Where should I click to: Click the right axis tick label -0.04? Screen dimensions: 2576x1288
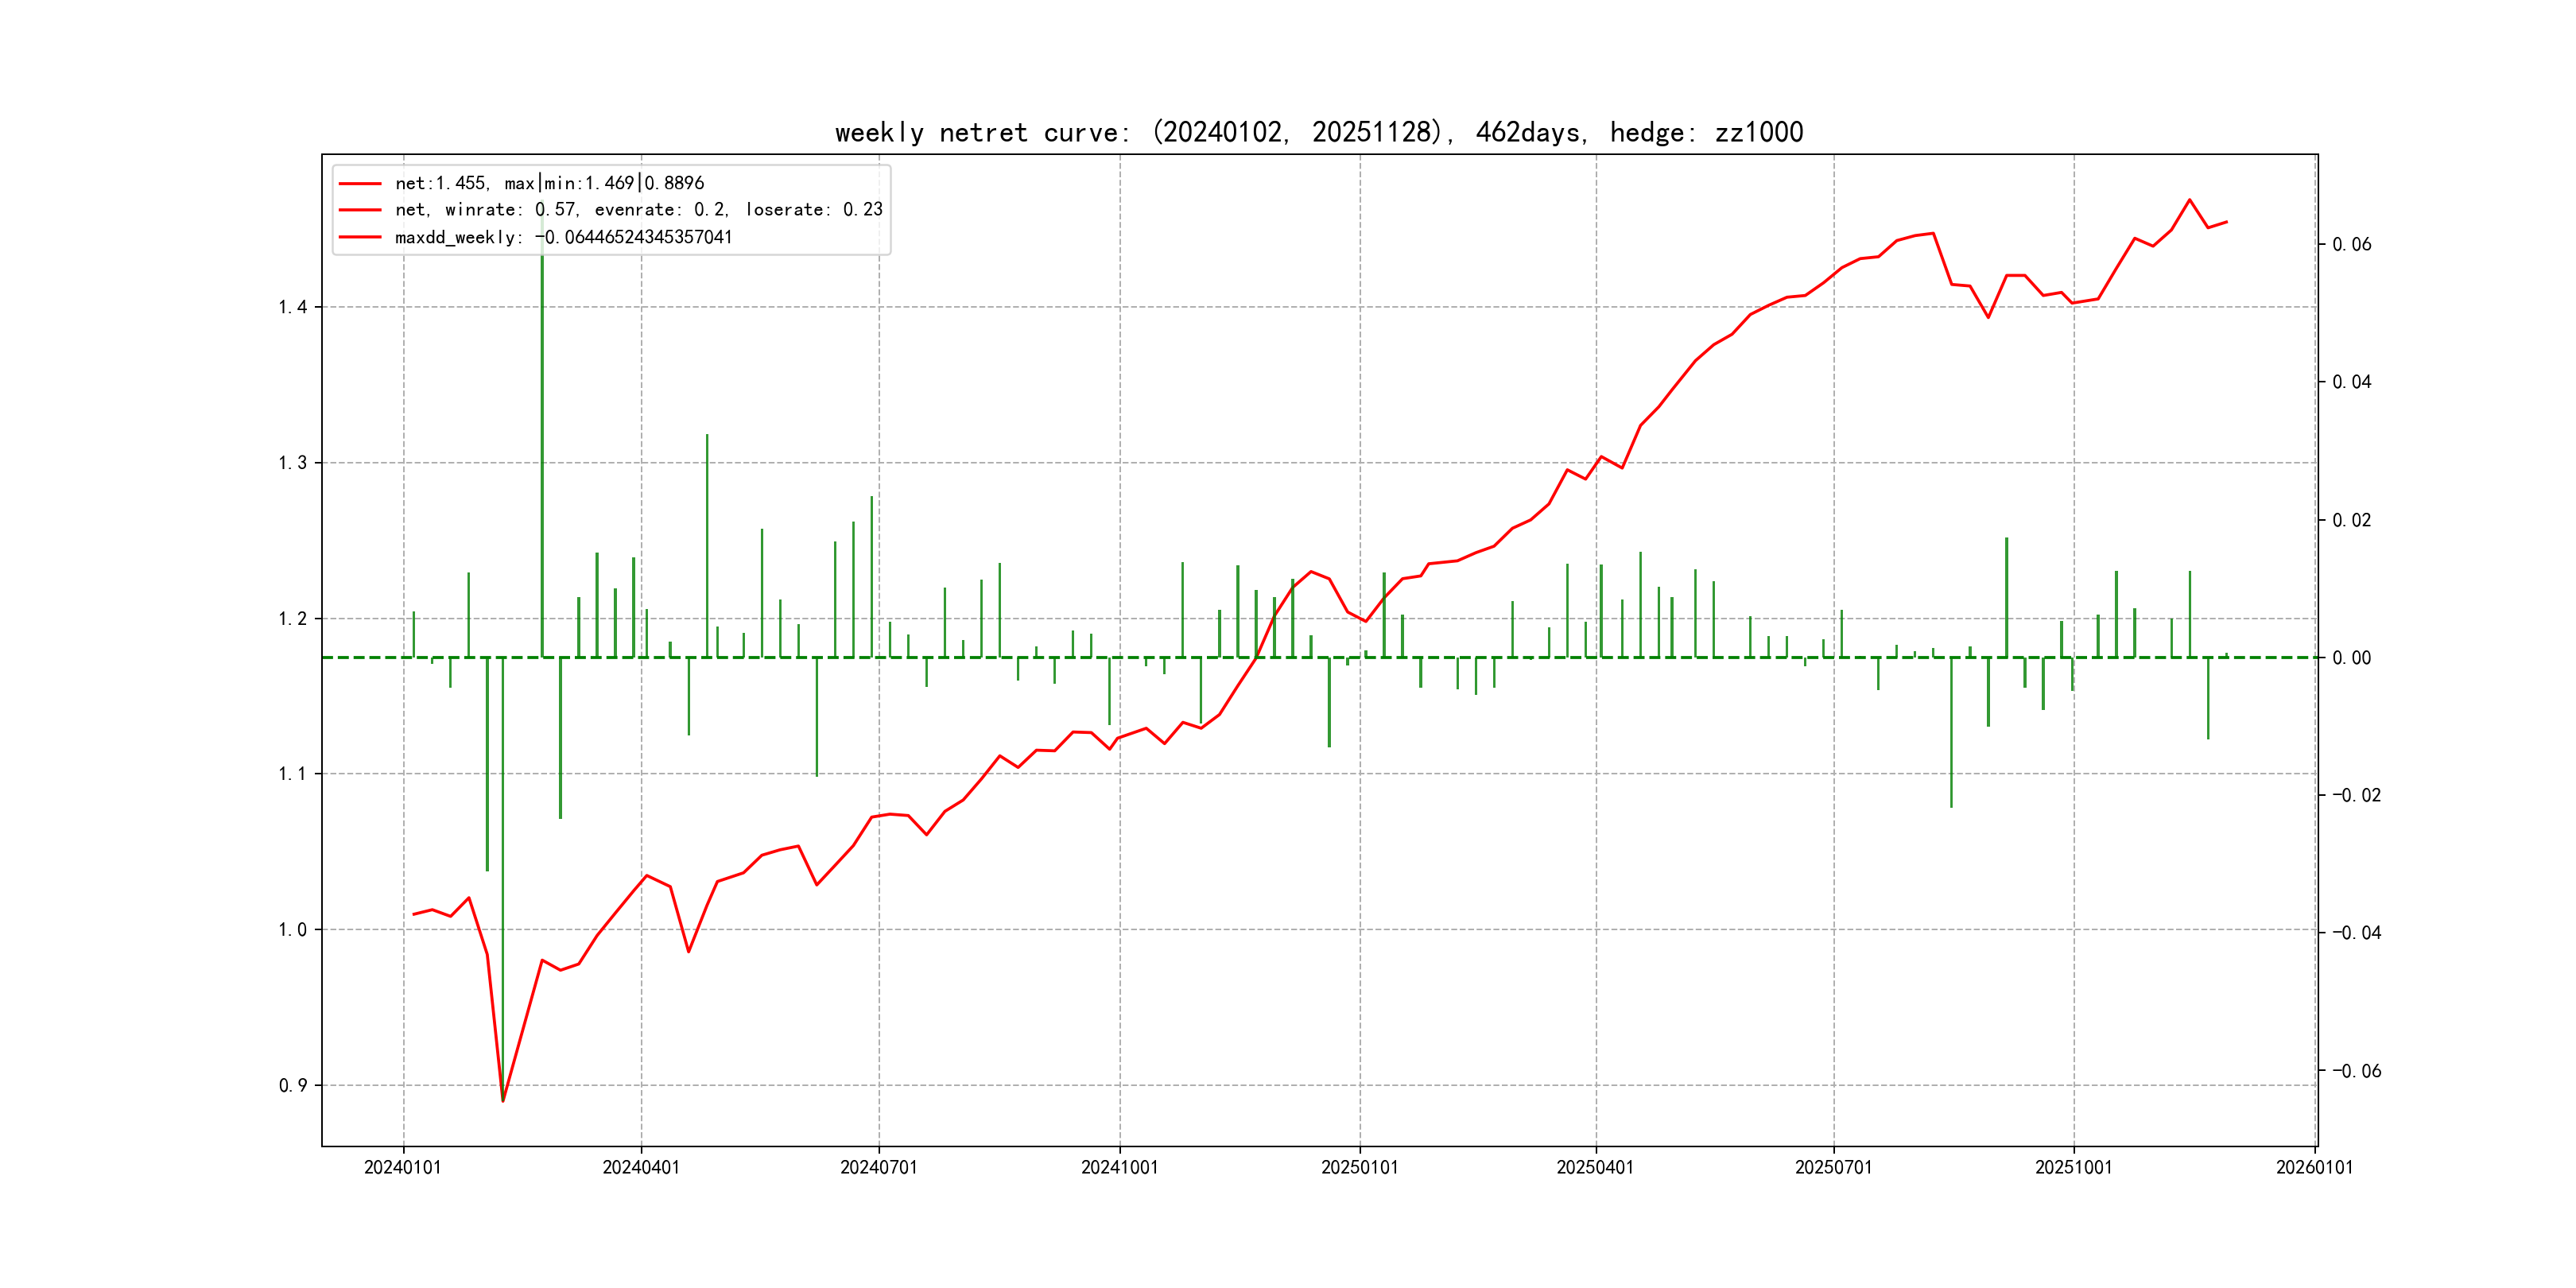pos(2356,933)
